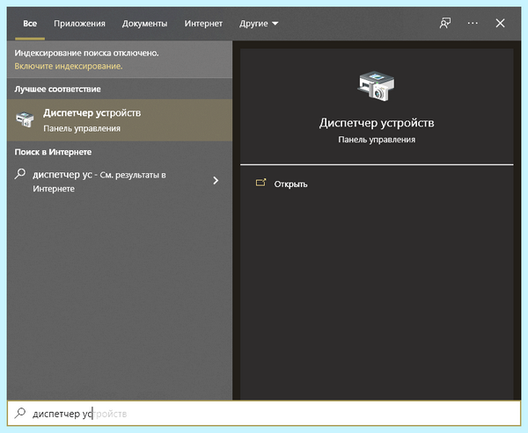Click the large Device Manager icon in preview
Screen dimensions: 528x433
click(x=376, y=86)
